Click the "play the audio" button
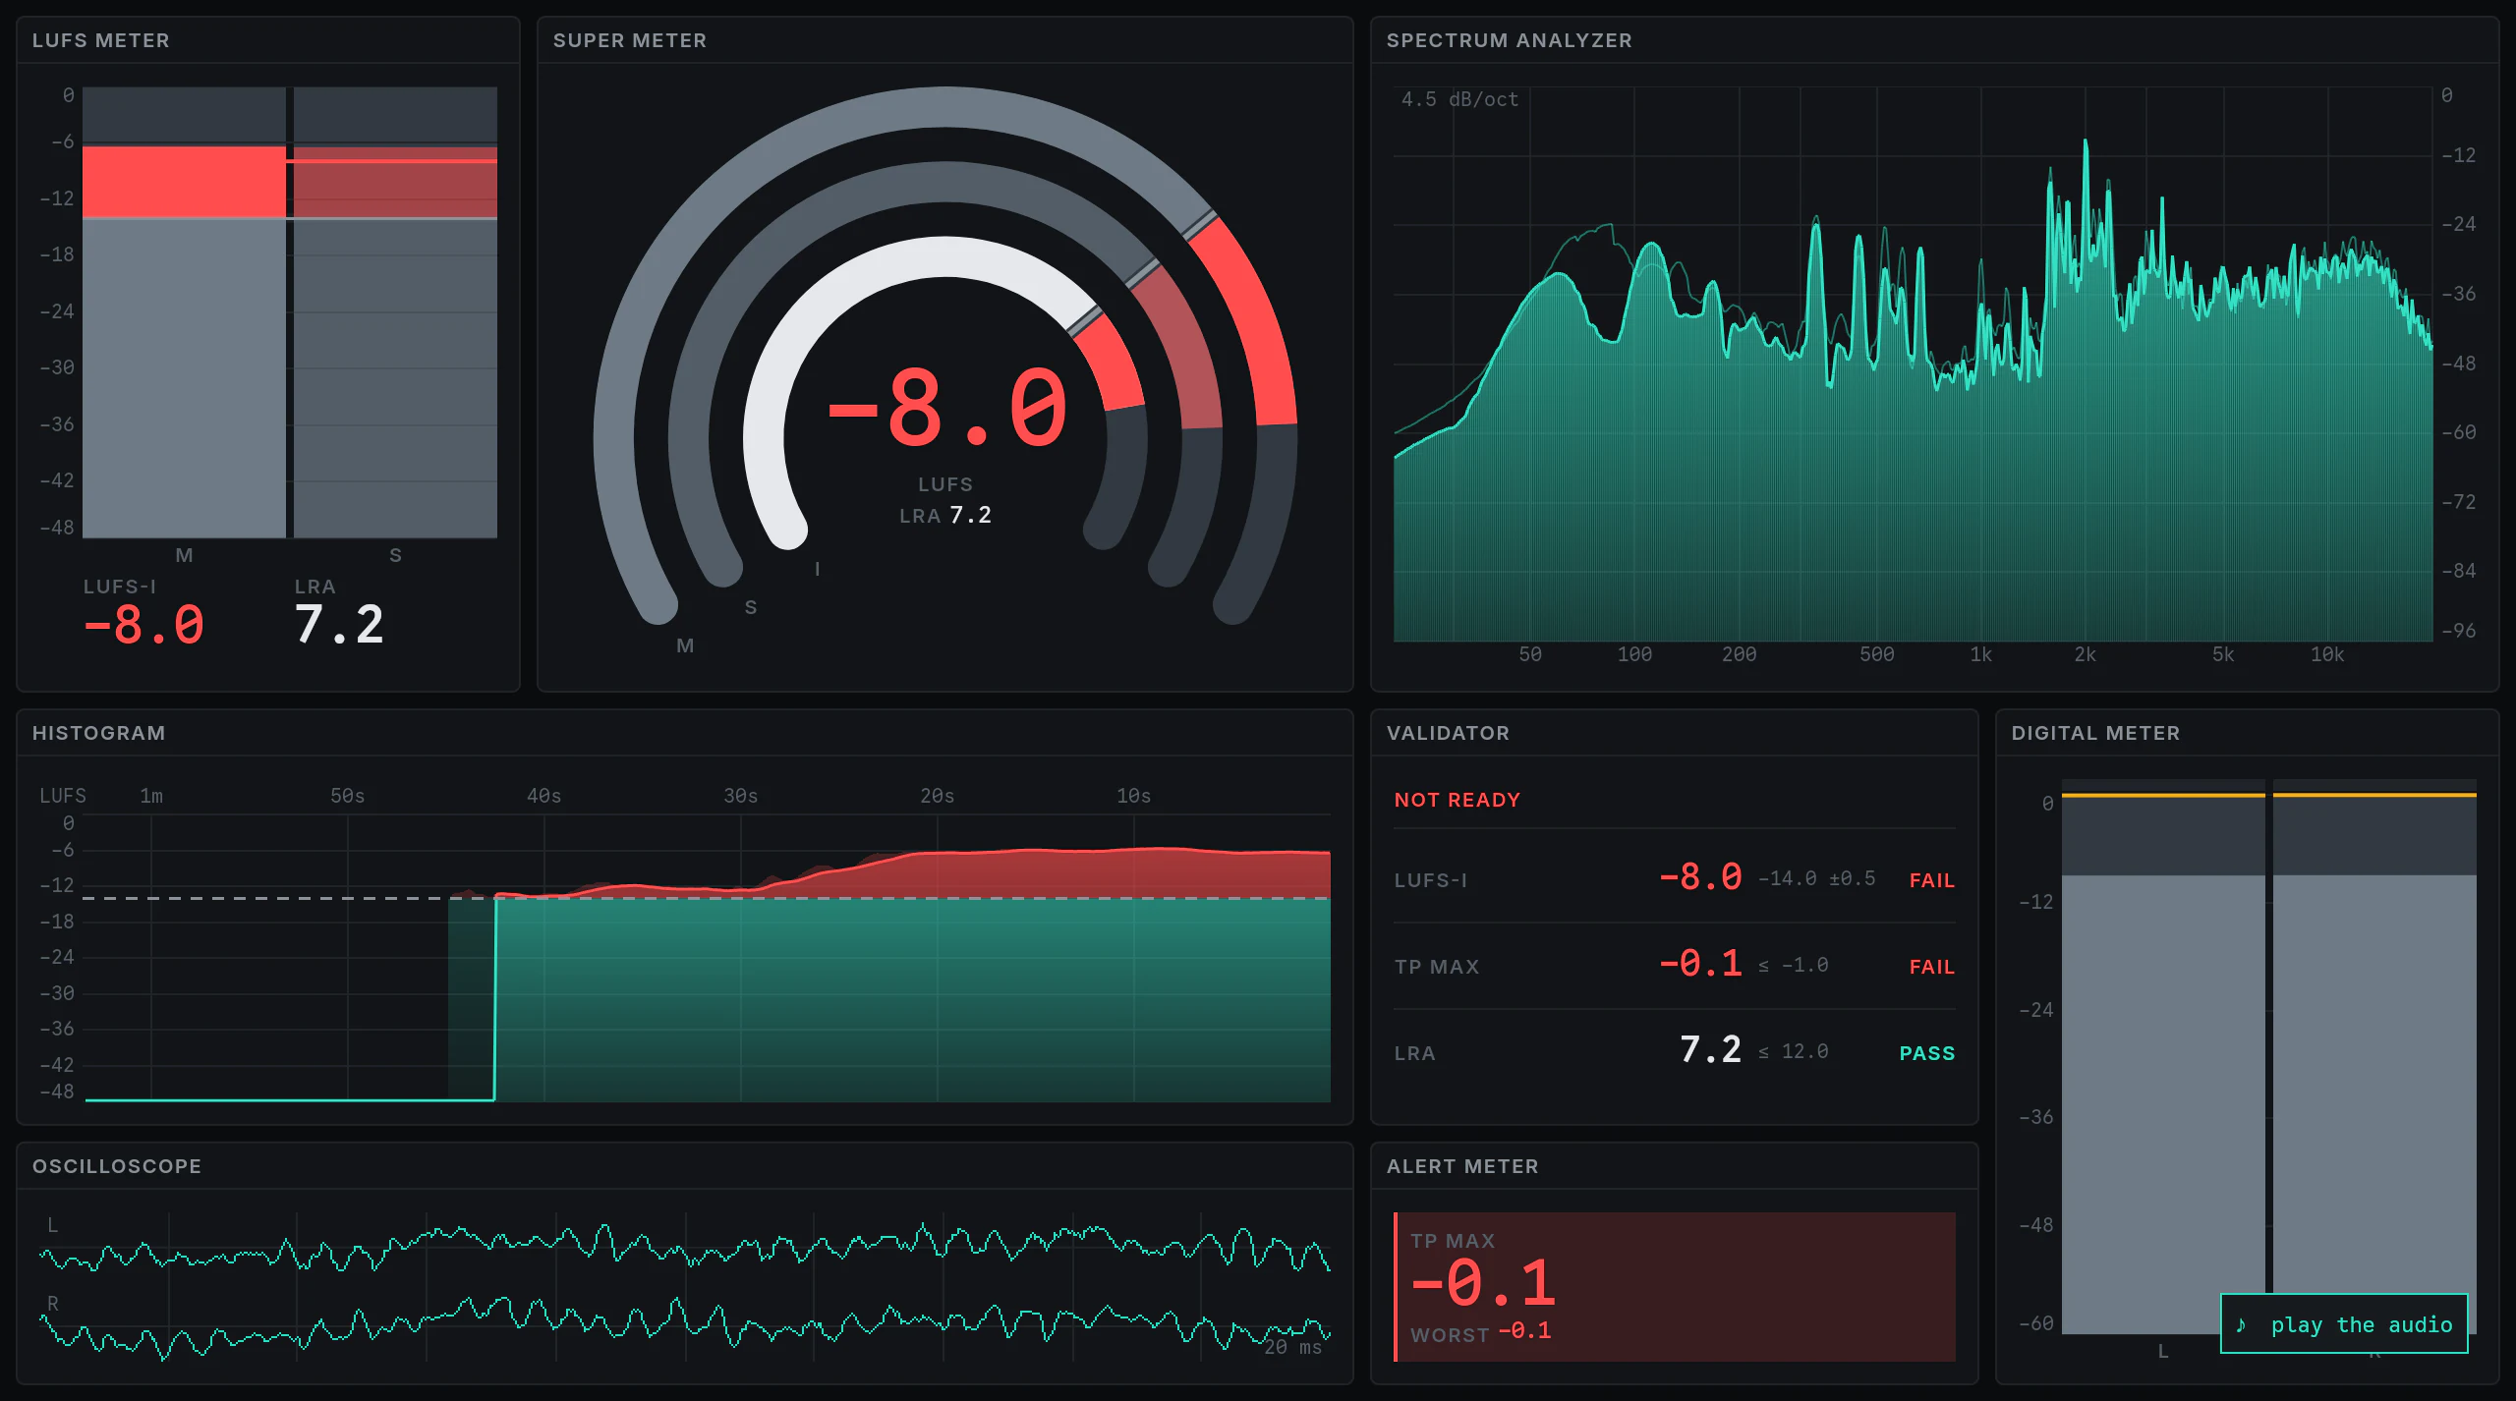Viewport: 2516px width, 1401px height. pos(2344,1324)
